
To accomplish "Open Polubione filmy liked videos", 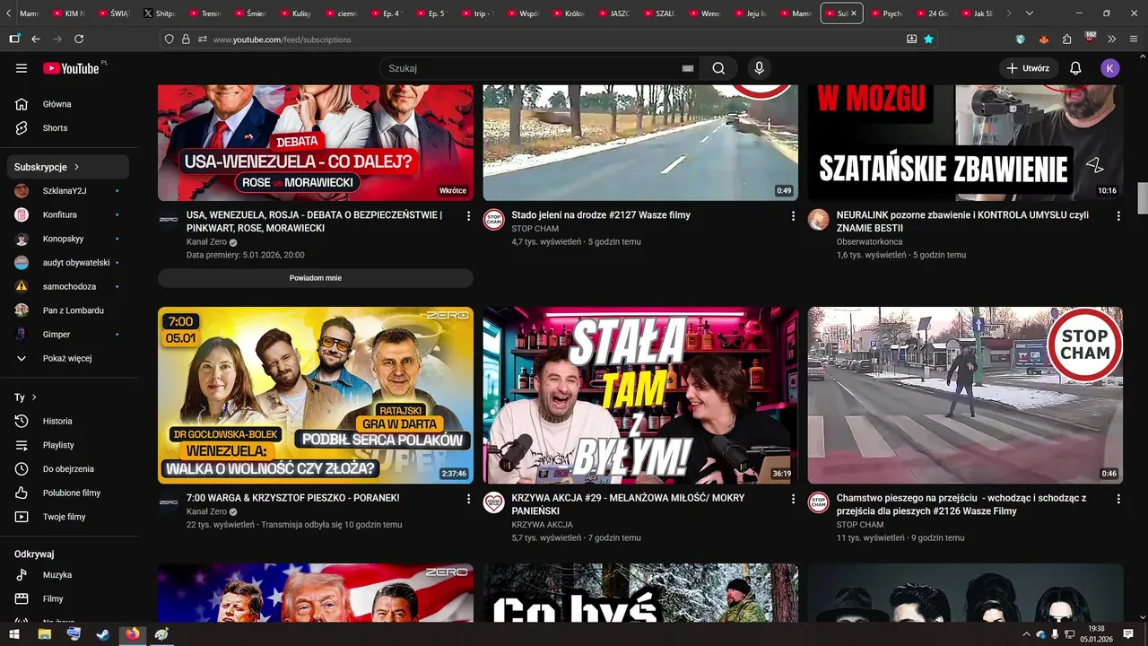I will tap(70, 493).
